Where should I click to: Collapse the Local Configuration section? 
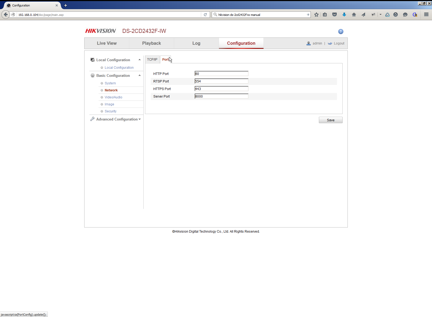(x=140, y=60)
